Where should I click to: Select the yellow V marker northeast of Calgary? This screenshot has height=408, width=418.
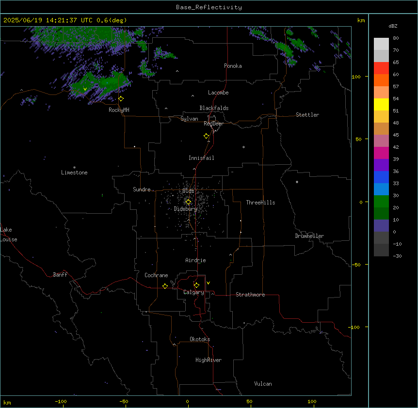208,283
